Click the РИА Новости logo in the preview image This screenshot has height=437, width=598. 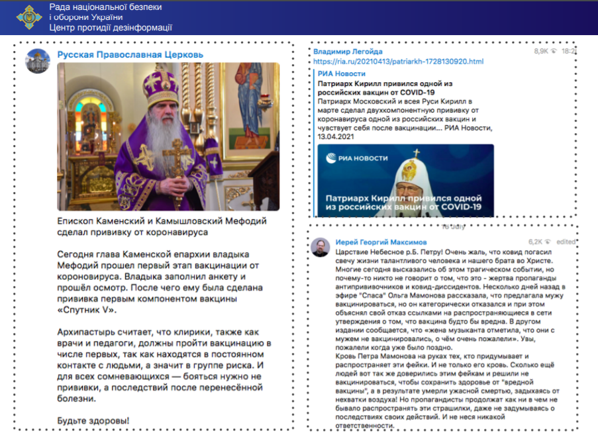357,158
